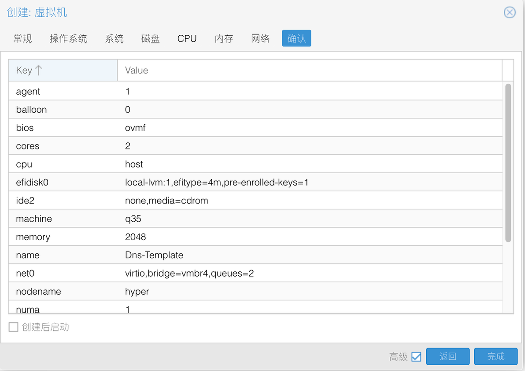This screenshot has height=371, width=525.
Task: Switch to the 磁盘 tab
Action: pos(150,38)
